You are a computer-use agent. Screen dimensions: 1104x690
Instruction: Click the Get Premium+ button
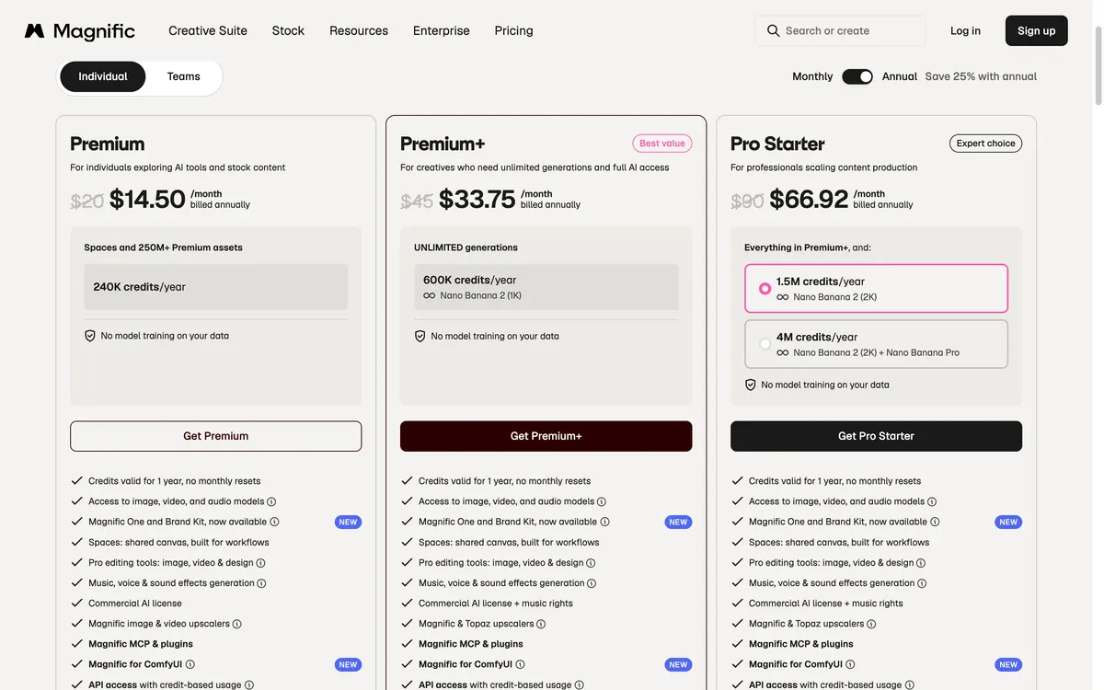546,436
